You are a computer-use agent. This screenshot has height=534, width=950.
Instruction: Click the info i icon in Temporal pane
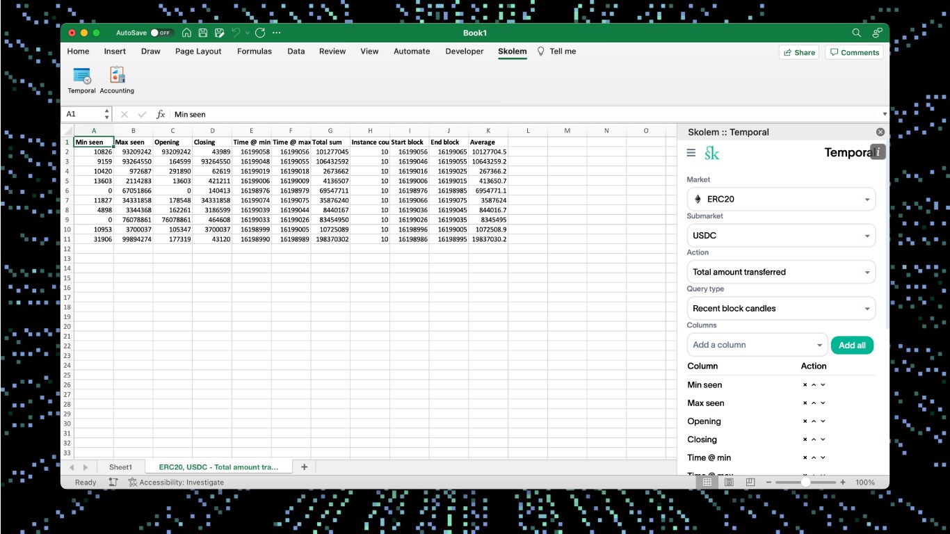point(878,152)
